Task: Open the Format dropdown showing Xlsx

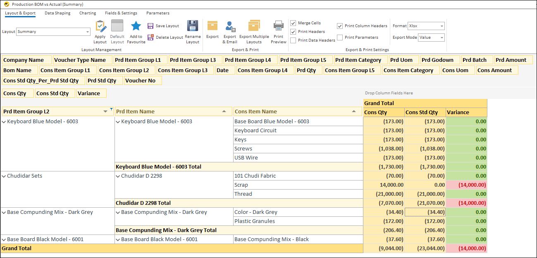Action: click(x=426, y=25)
